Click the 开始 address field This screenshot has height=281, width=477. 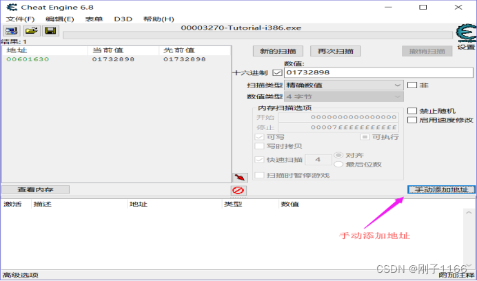click(338, 117)
